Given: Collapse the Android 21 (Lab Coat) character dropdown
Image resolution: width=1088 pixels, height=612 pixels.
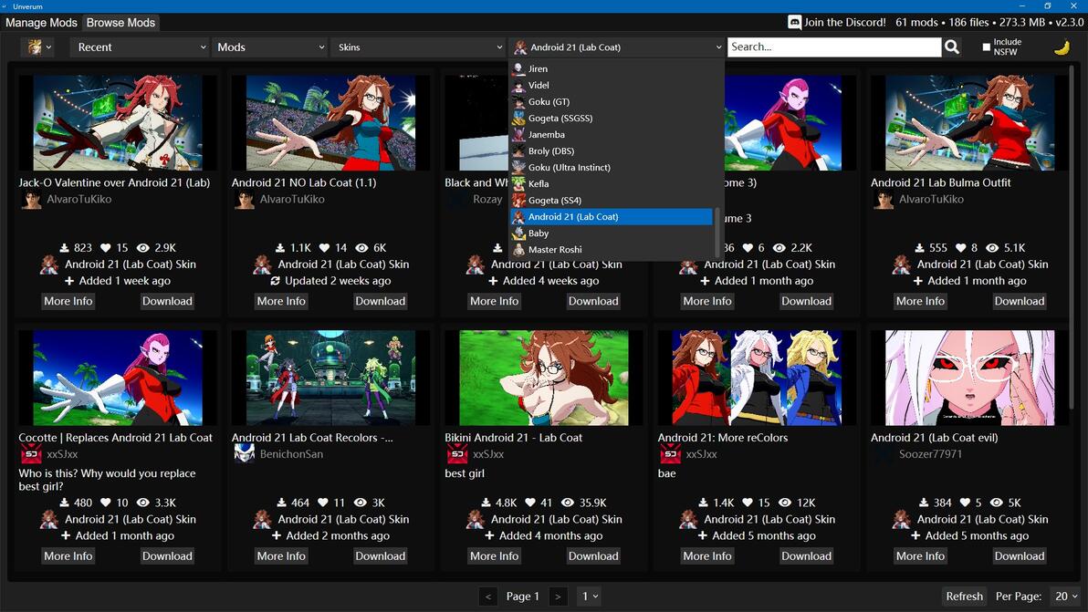Looking at the screenshot, I should pos(617,47).
